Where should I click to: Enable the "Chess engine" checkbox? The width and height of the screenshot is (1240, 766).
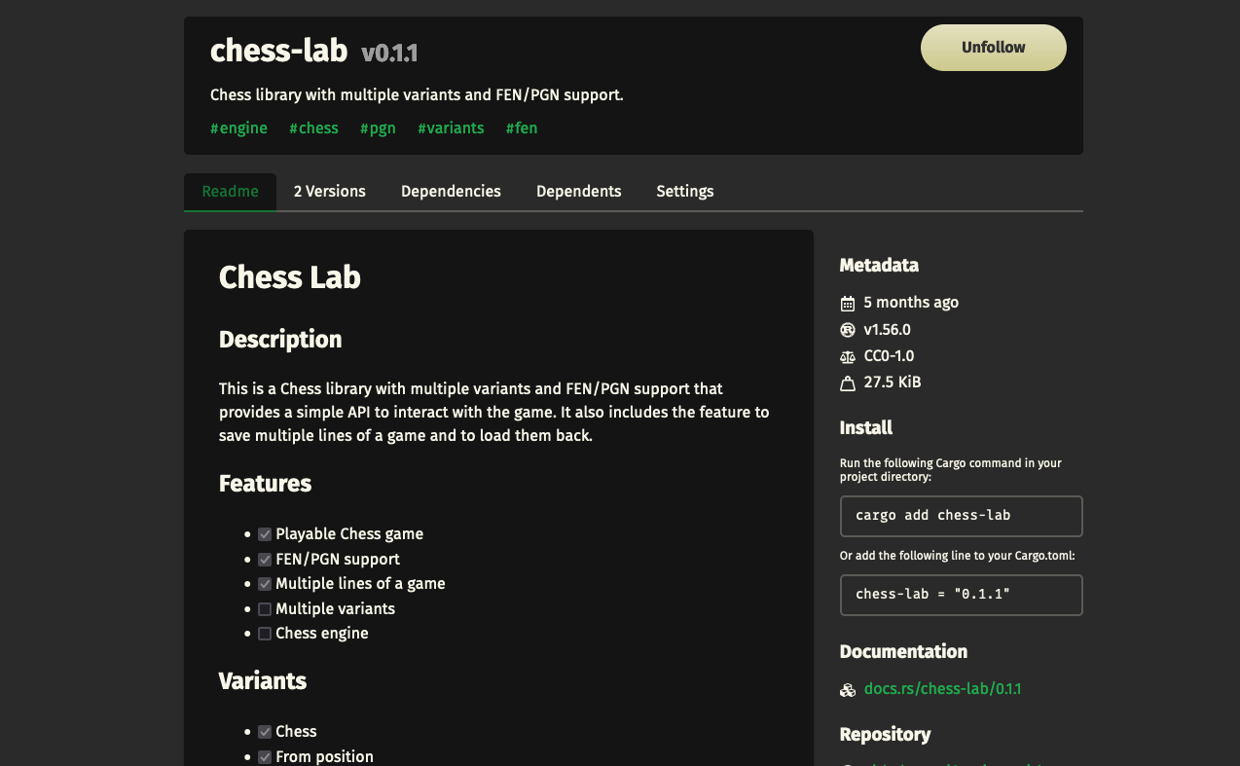(x=265, y=633)
